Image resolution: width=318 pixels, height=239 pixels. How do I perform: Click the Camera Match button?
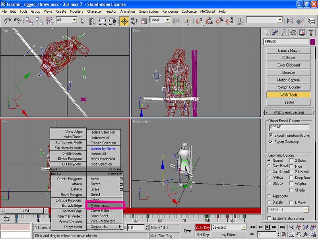289,51
